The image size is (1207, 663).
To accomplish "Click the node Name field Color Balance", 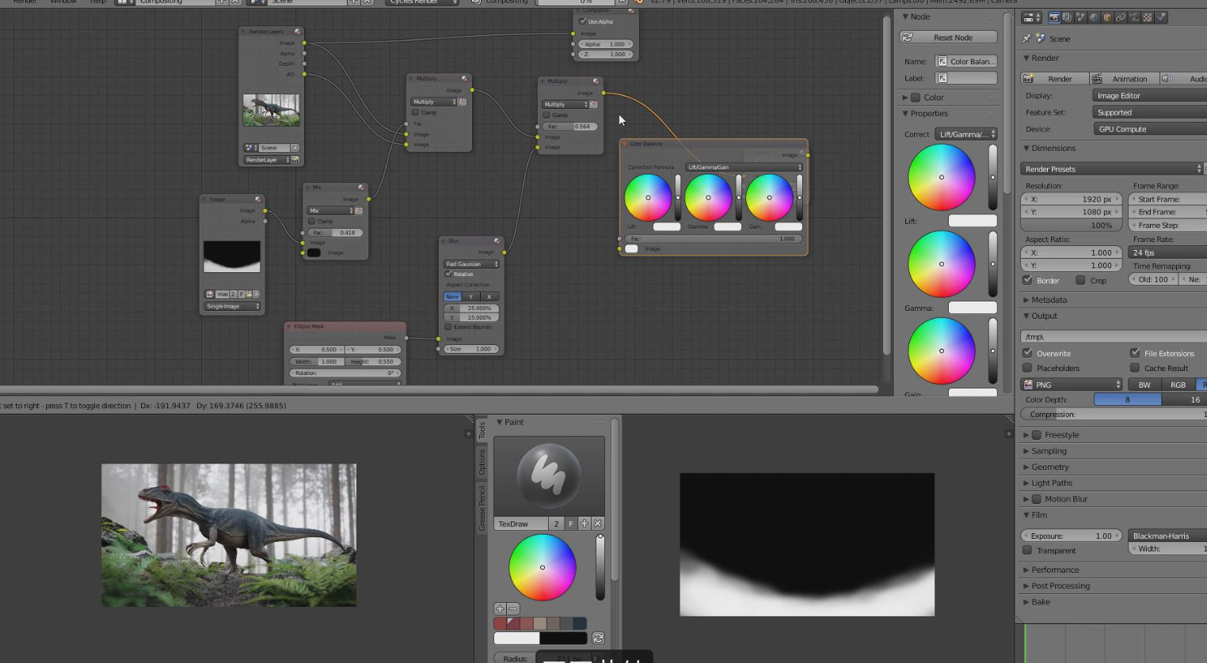I will [x=965, y=61].
